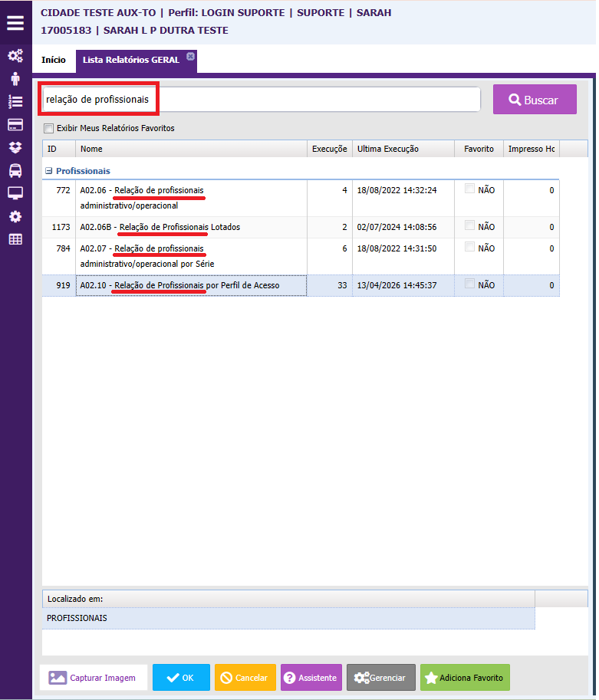Click the bus transport sidebar icon
Viewport: 599px width, 700px height.
15,170
